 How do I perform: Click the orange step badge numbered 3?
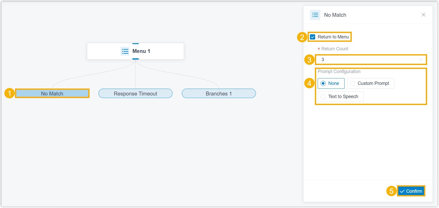309,60
